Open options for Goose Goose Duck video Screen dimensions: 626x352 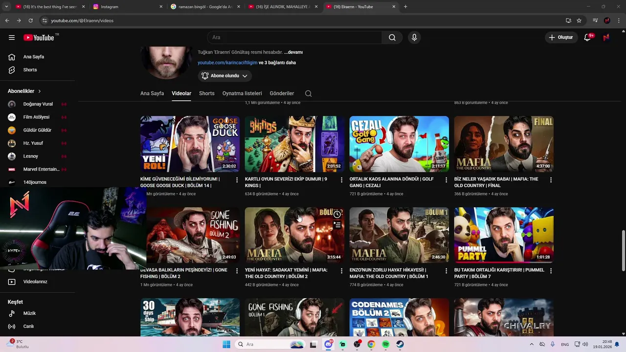237,180
